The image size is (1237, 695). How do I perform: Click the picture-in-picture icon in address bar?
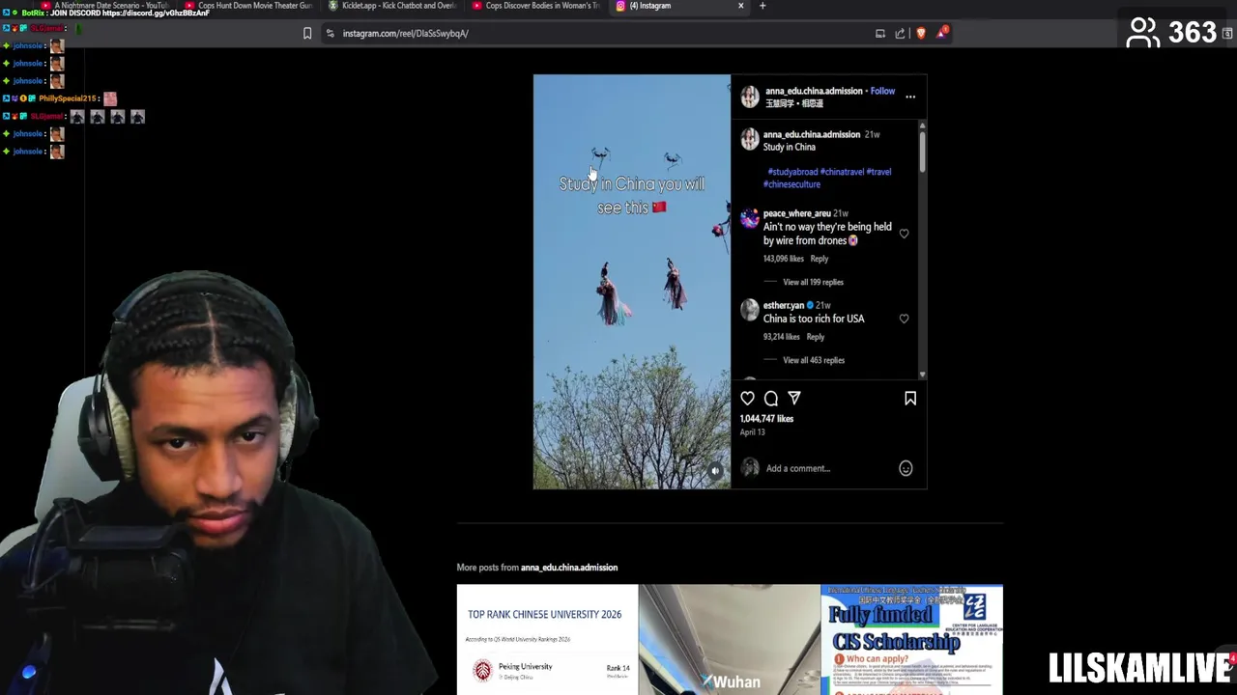tap(880, 33)
